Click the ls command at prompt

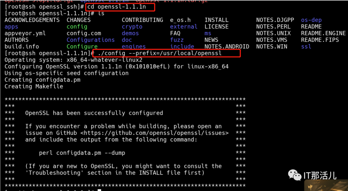pyautogui.click(x=101, y=13)
